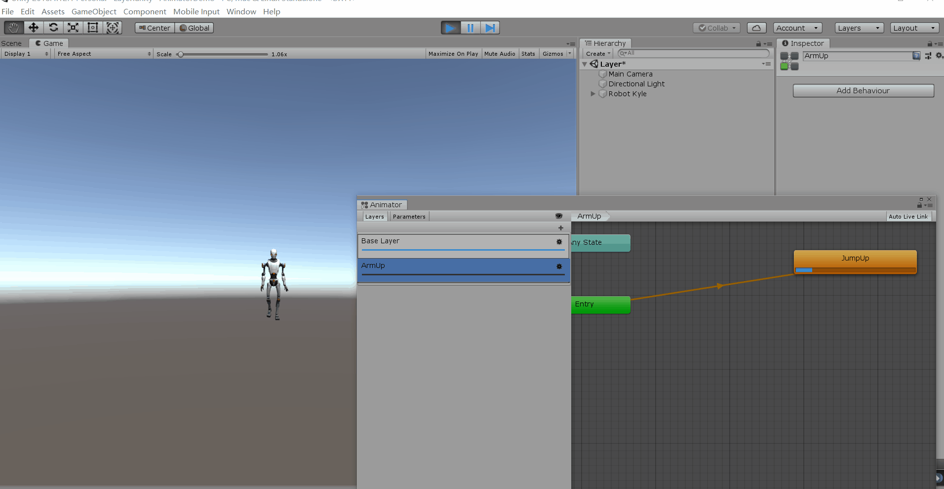The image size is (944, 489).
Task: Open Inspector panel options menu
Action: (939, 44)
